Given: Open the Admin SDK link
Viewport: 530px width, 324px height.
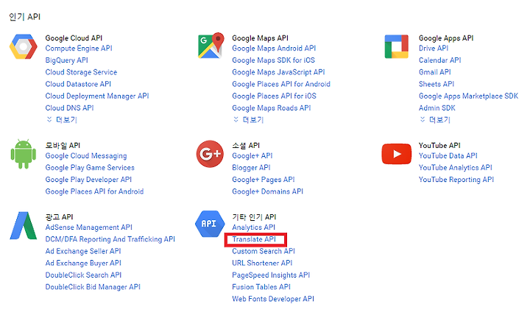Looking at the screenshot, I should click(437, 108).
